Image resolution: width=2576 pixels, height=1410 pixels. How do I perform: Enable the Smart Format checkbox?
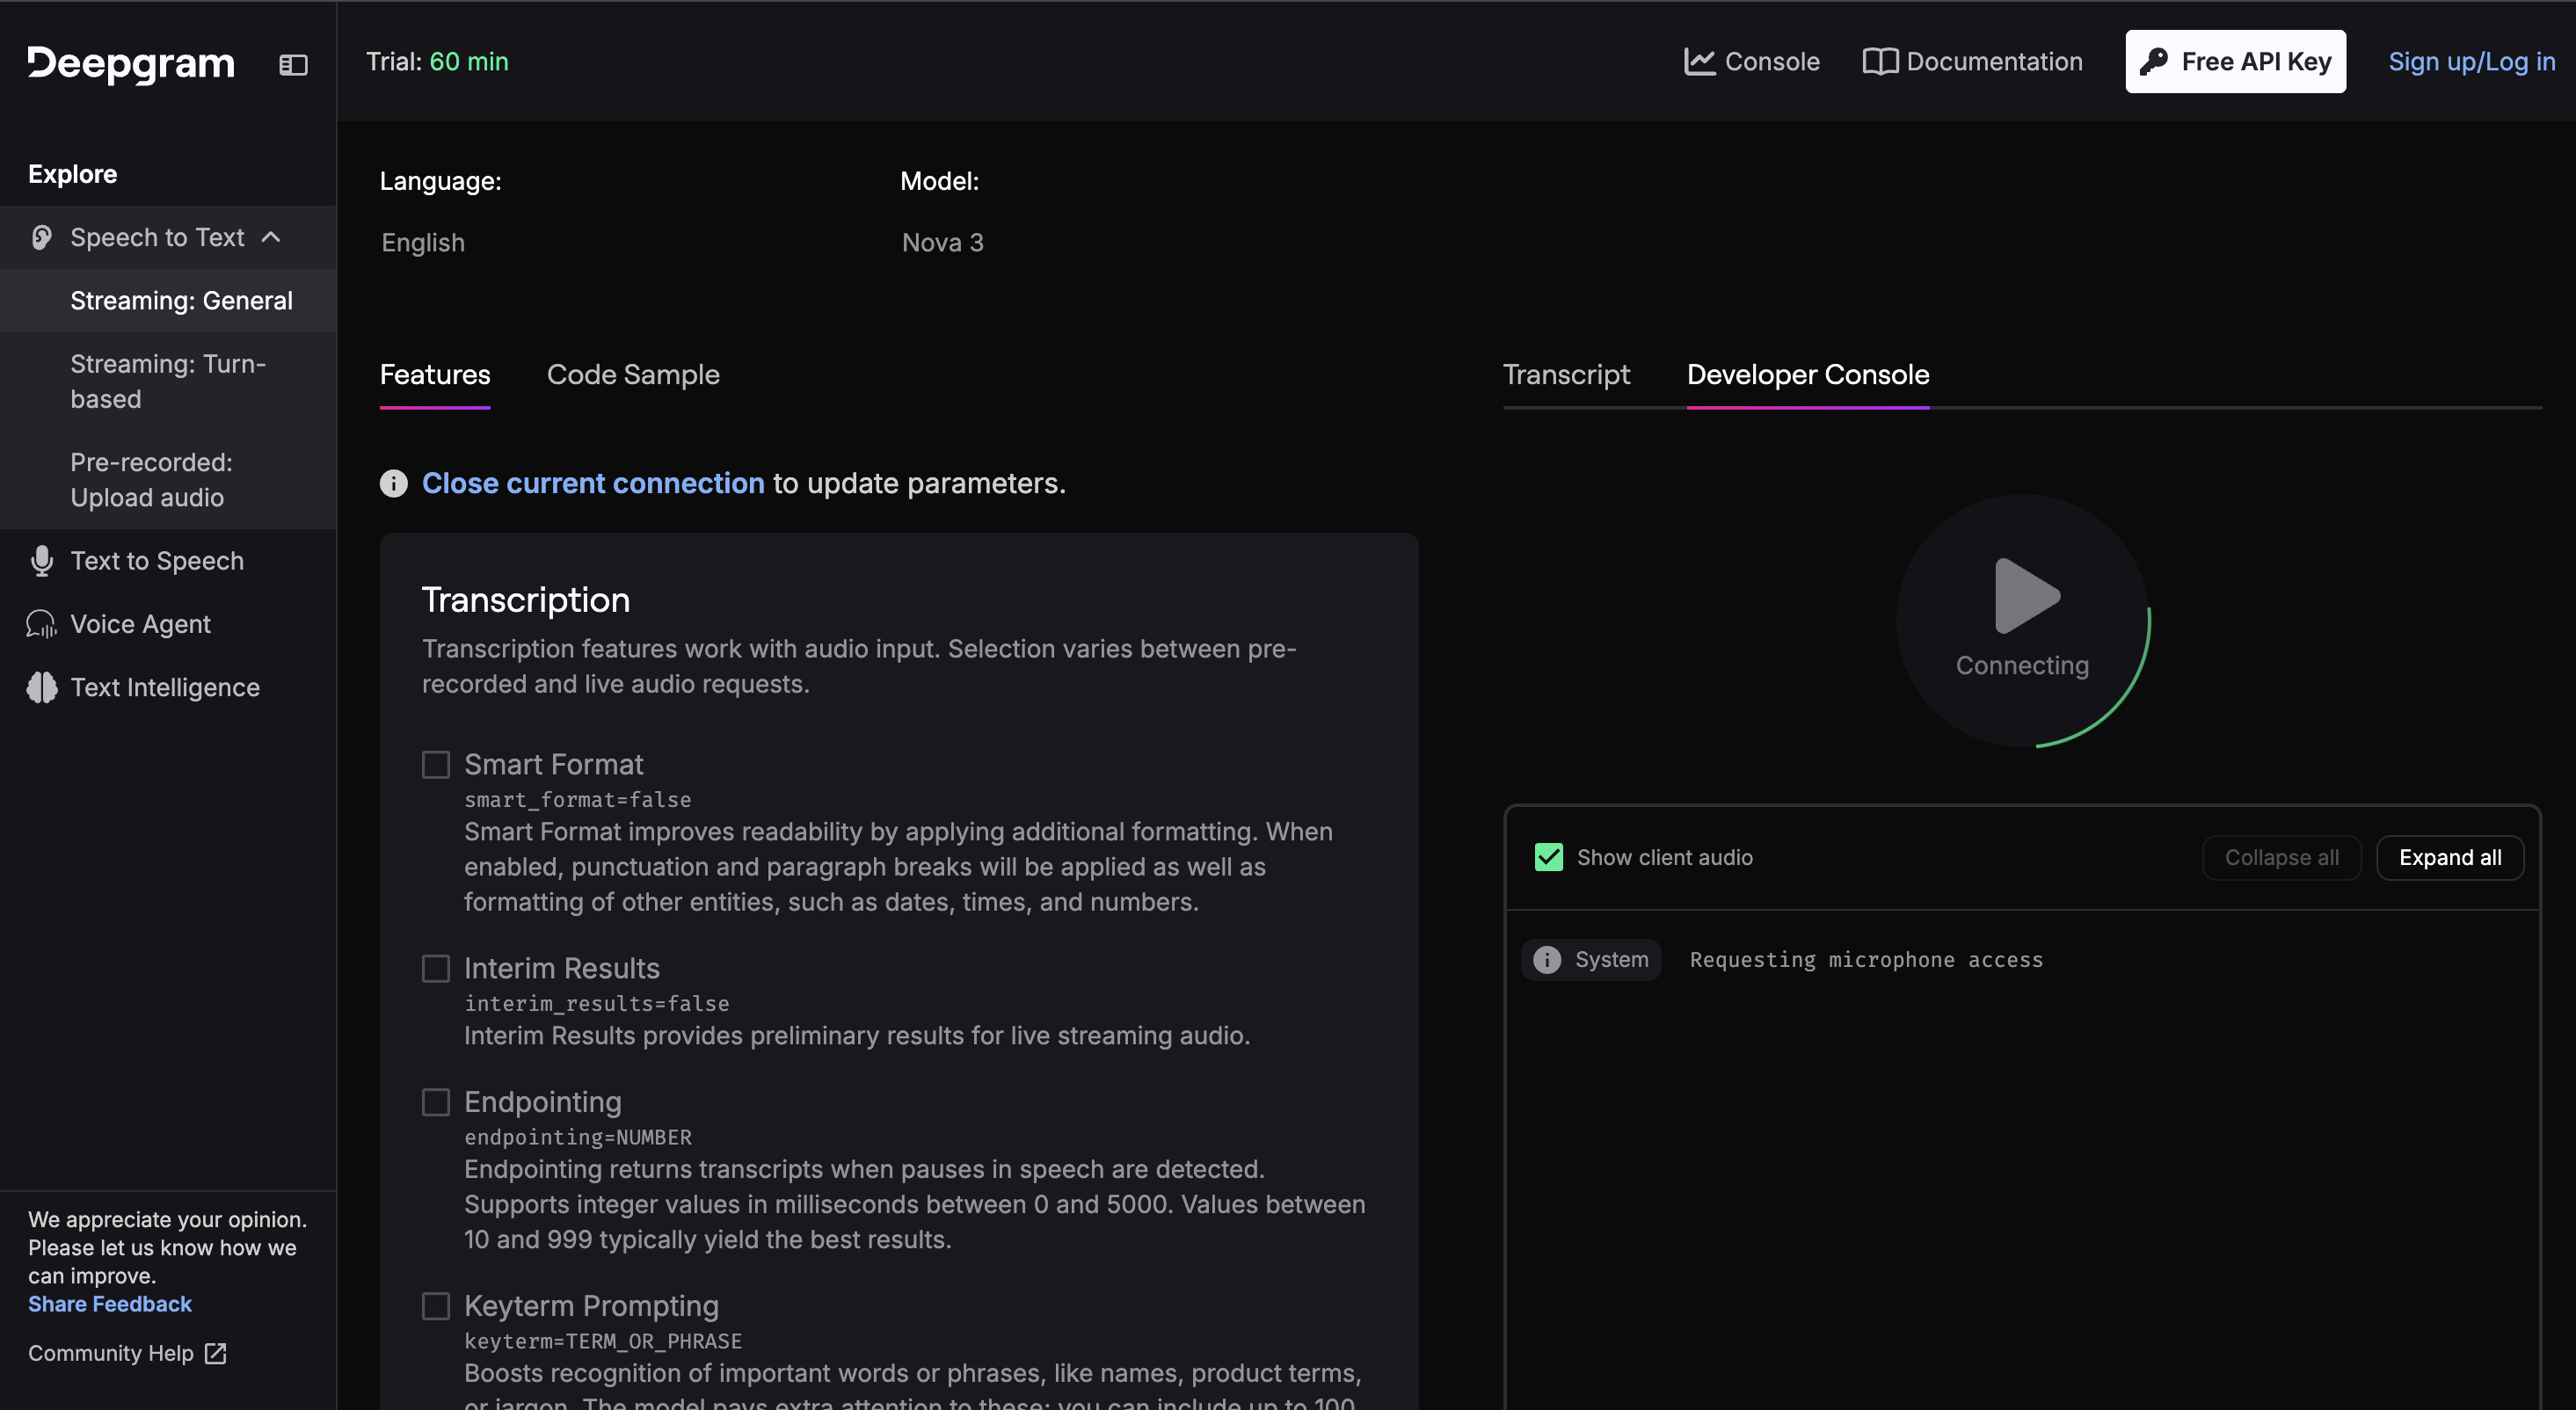tap(436, 765)
